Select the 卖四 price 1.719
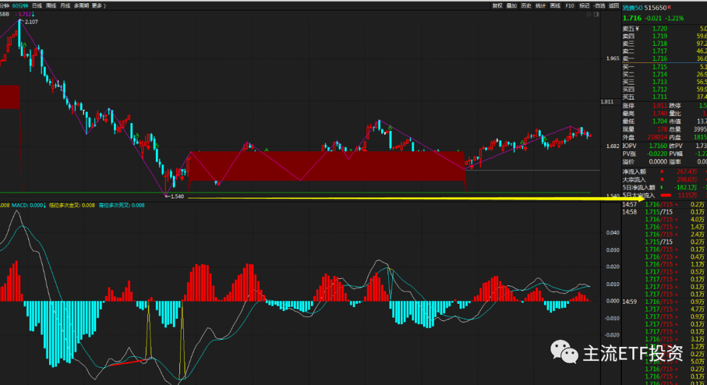The image size is (707, 385). (660, 36)
